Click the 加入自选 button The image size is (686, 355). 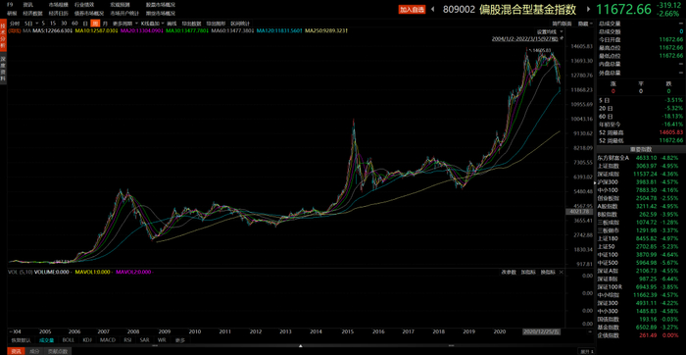(412, 9)
